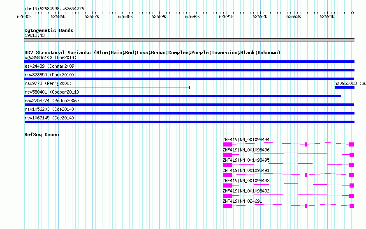Open transcript label ZNF419|NM_001098493

pos(246,181)
